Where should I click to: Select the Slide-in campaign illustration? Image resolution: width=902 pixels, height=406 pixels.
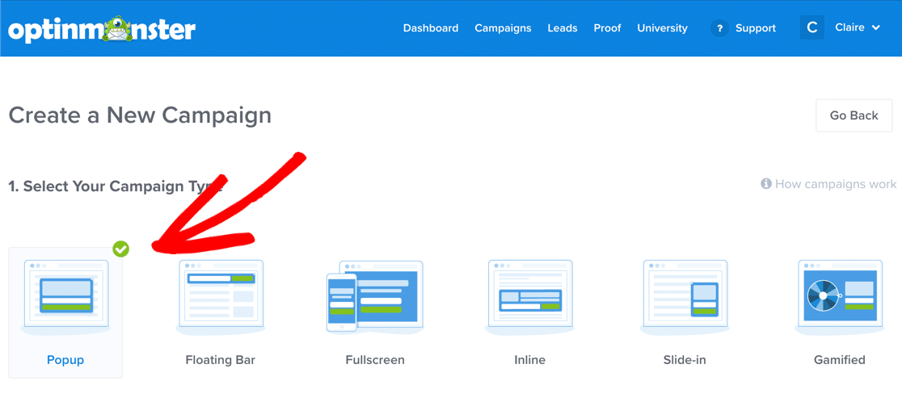pyautogui.click(x=685, y=298)
